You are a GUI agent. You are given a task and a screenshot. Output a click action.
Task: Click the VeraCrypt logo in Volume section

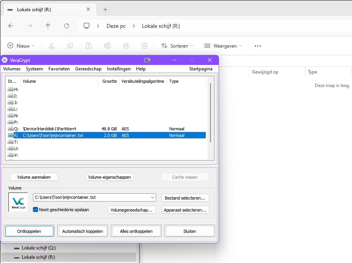[18, 202]
